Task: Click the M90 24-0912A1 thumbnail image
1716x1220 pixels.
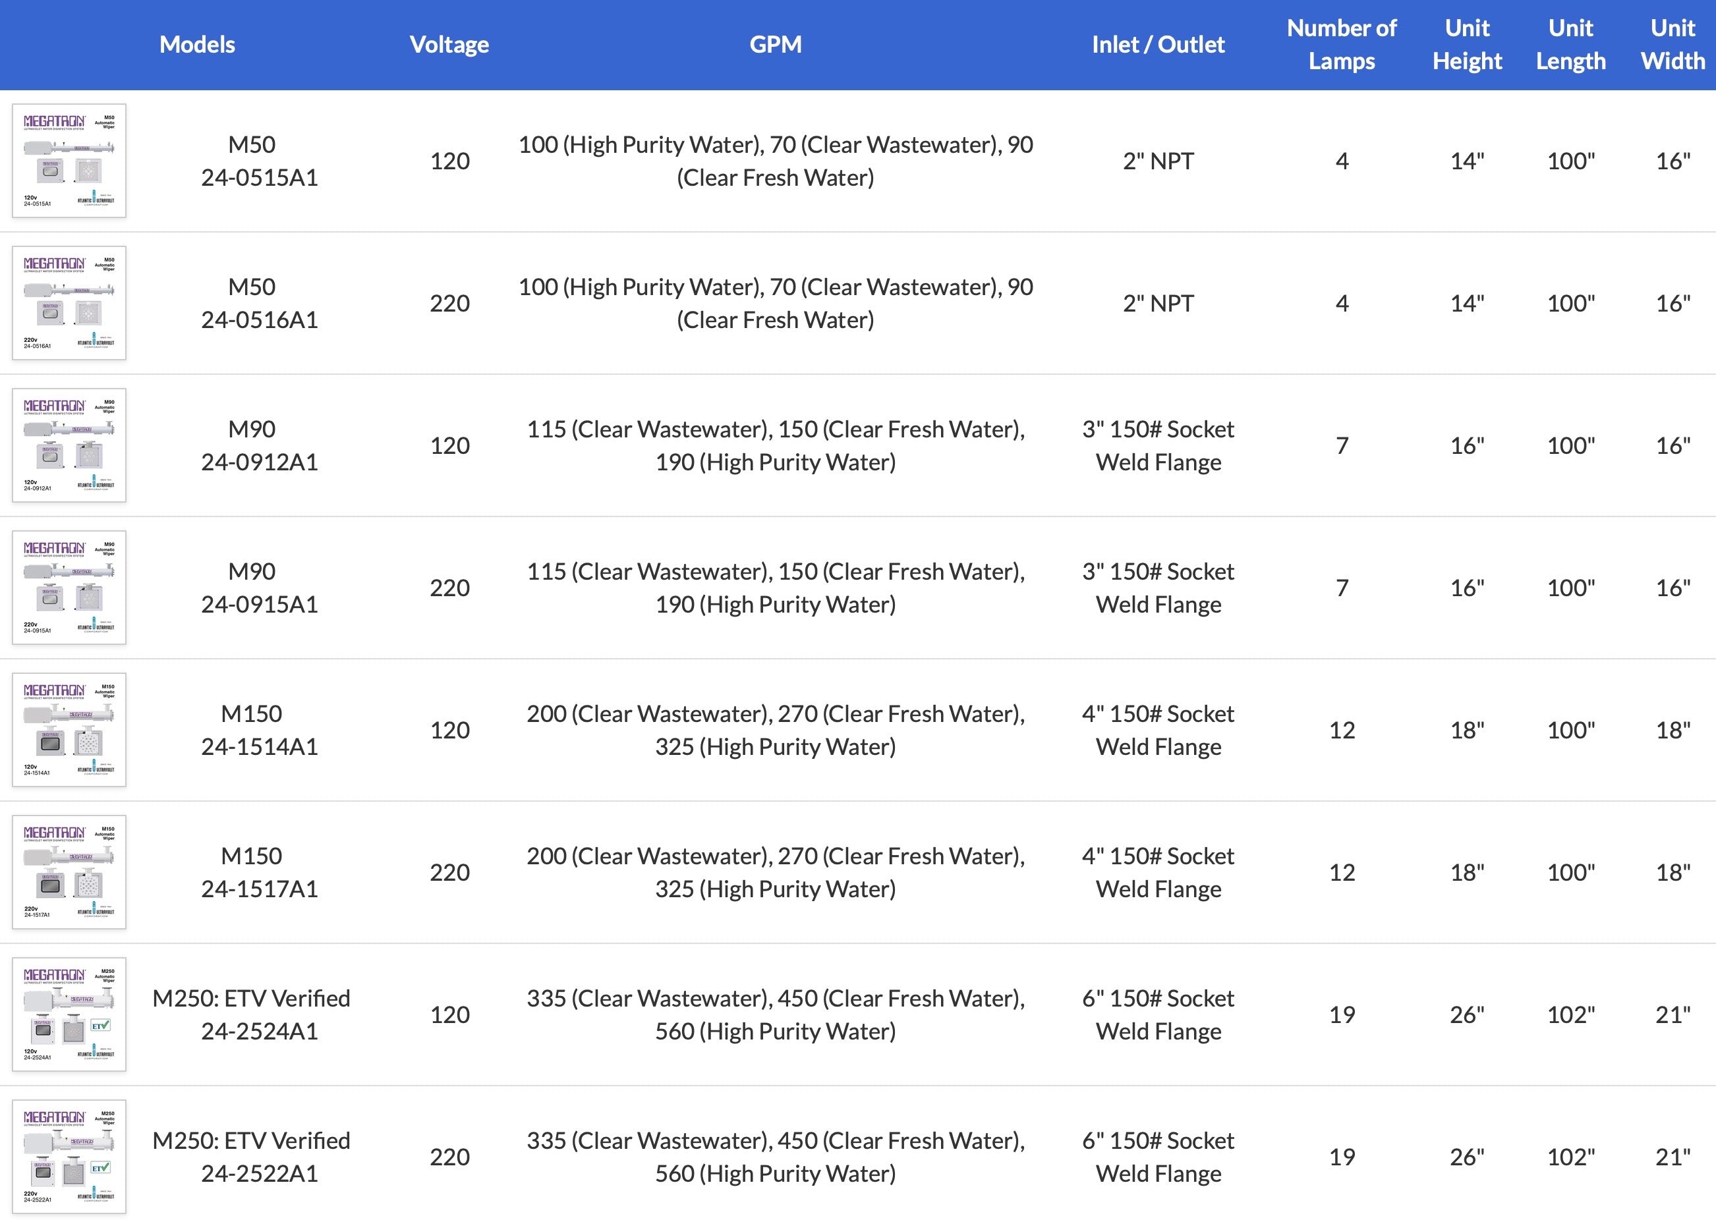Action: pos(69,445)
